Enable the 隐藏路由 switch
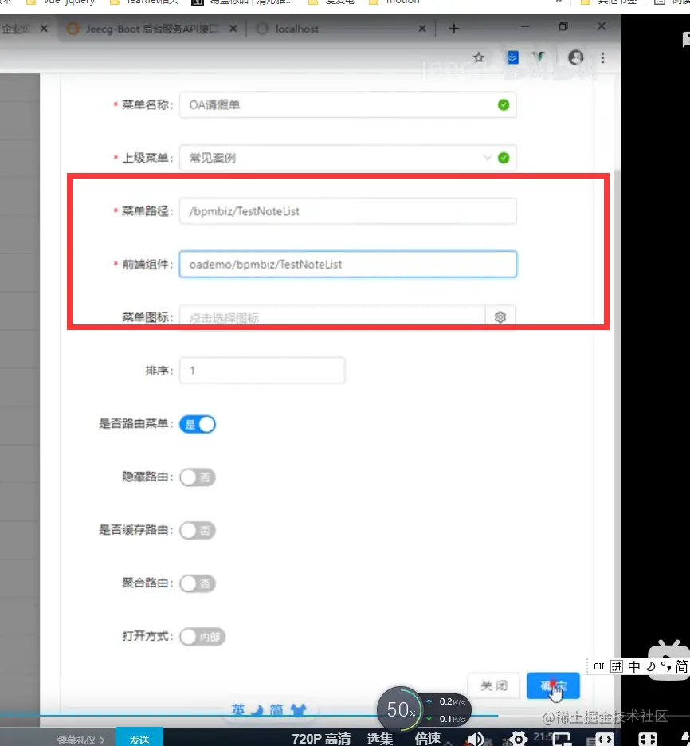 point(197,477)
